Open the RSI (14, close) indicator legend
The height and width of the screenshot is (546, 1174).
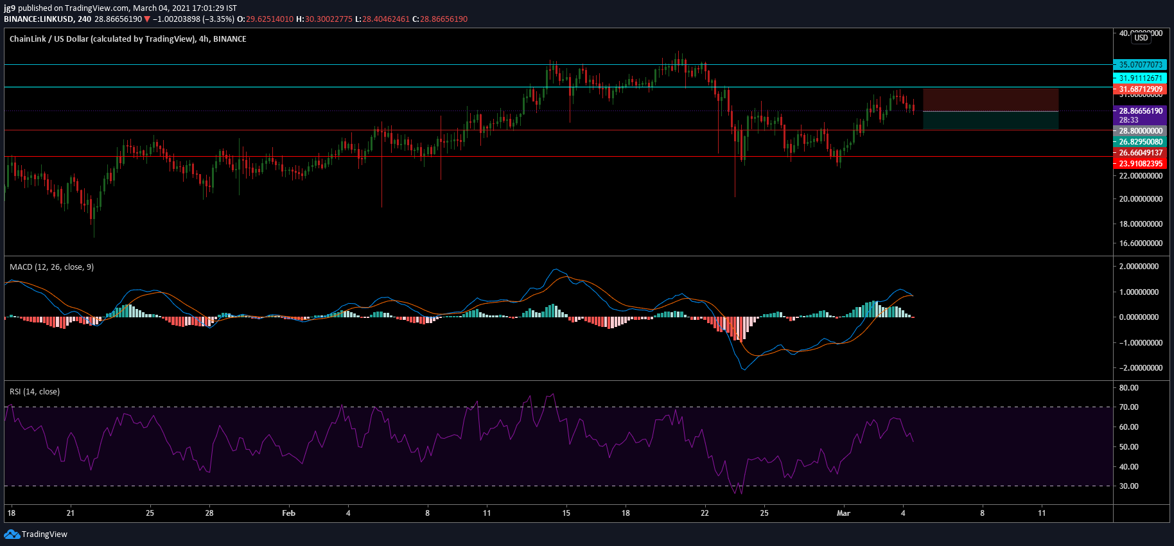(x=35, y=392)
